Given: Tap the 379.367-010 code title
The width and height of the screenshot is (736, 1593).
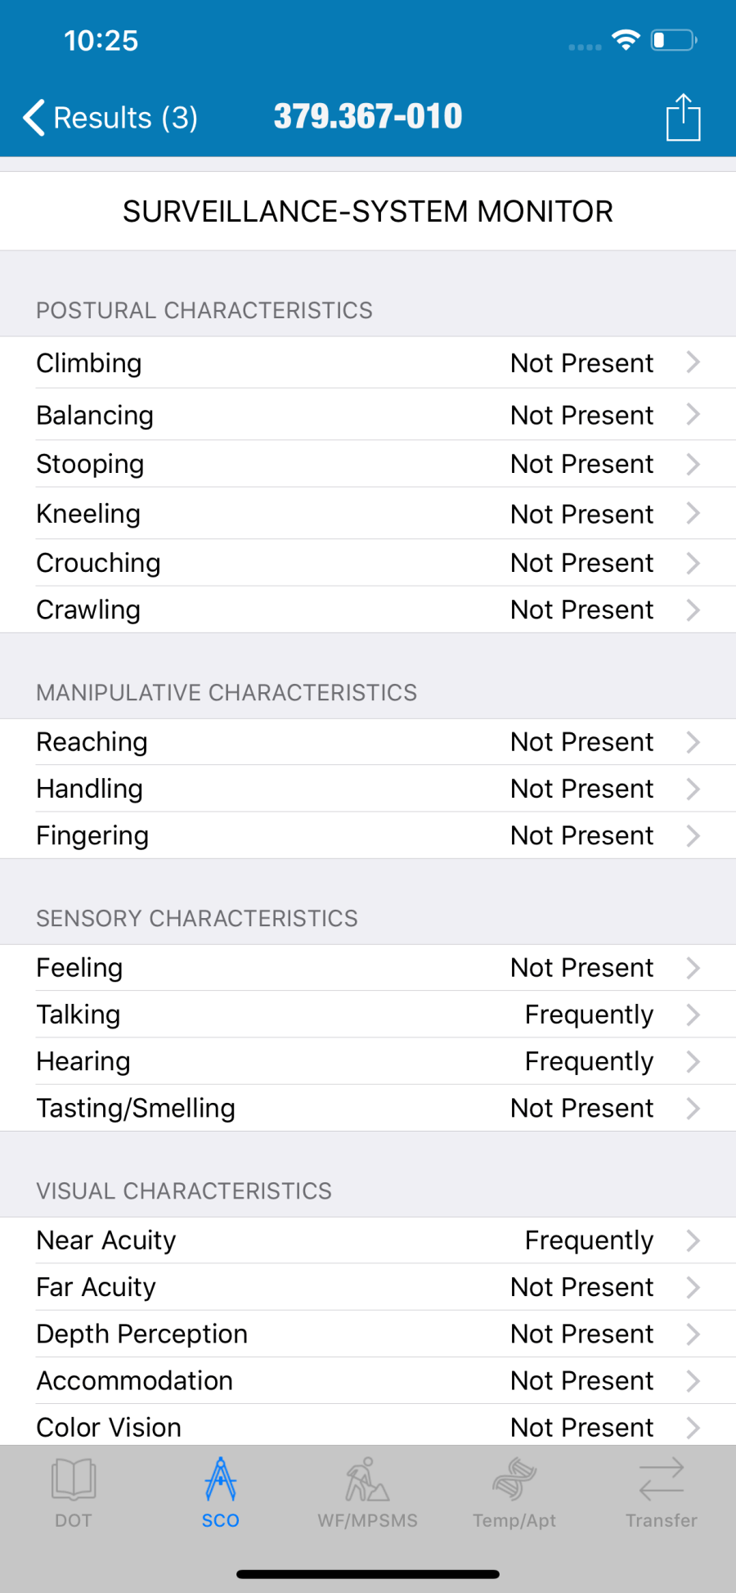Looking at the screenshot, I should (x=368, y=116).
